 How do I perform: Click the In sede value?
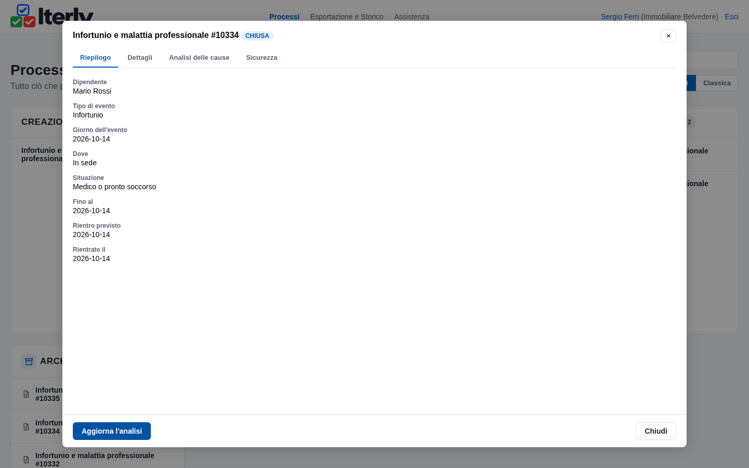(x=85, y=163)
